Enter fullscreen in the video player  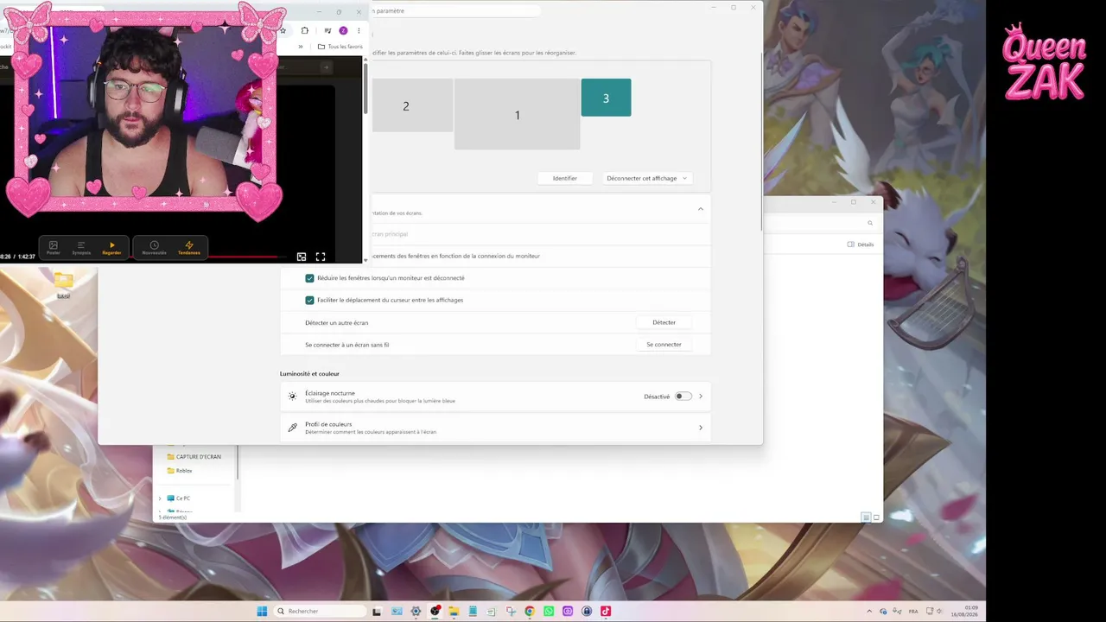coord(321,257)
